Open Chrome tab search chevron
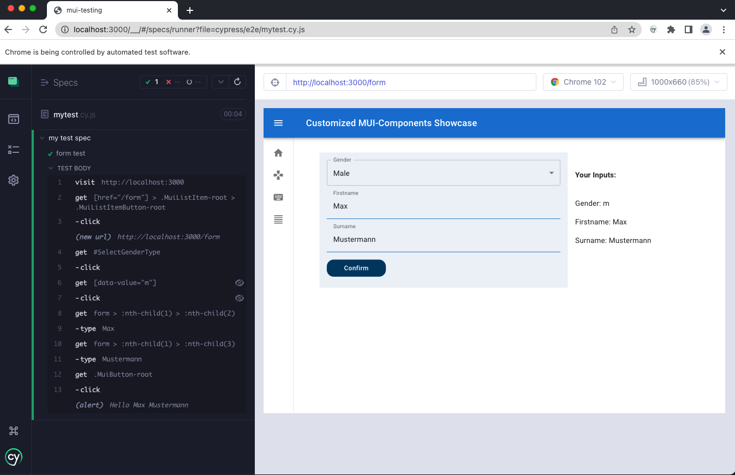 tap(724, 10)
